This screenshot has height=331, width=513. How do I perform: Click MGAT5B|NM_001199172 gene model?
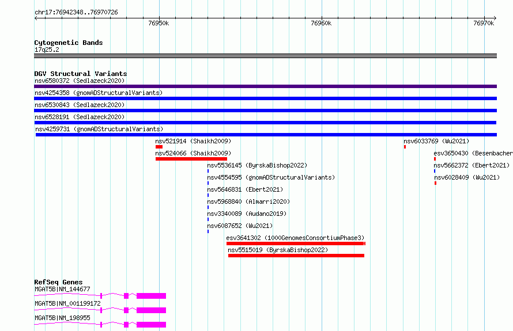pos(100,310)
